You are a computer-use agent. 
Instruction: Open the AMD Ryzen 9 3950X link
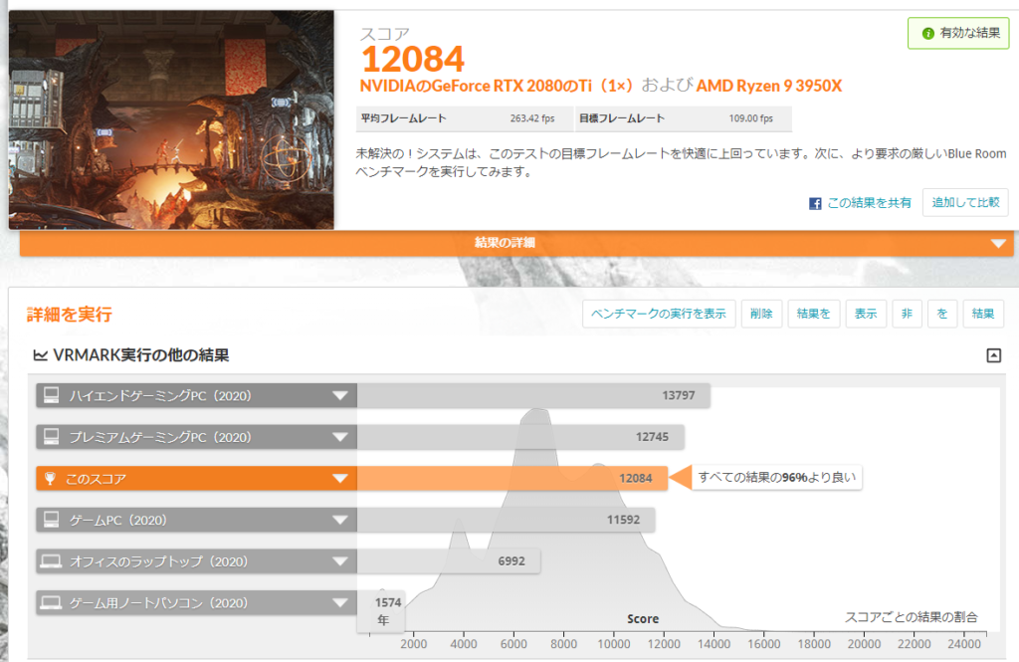(769, 86)
